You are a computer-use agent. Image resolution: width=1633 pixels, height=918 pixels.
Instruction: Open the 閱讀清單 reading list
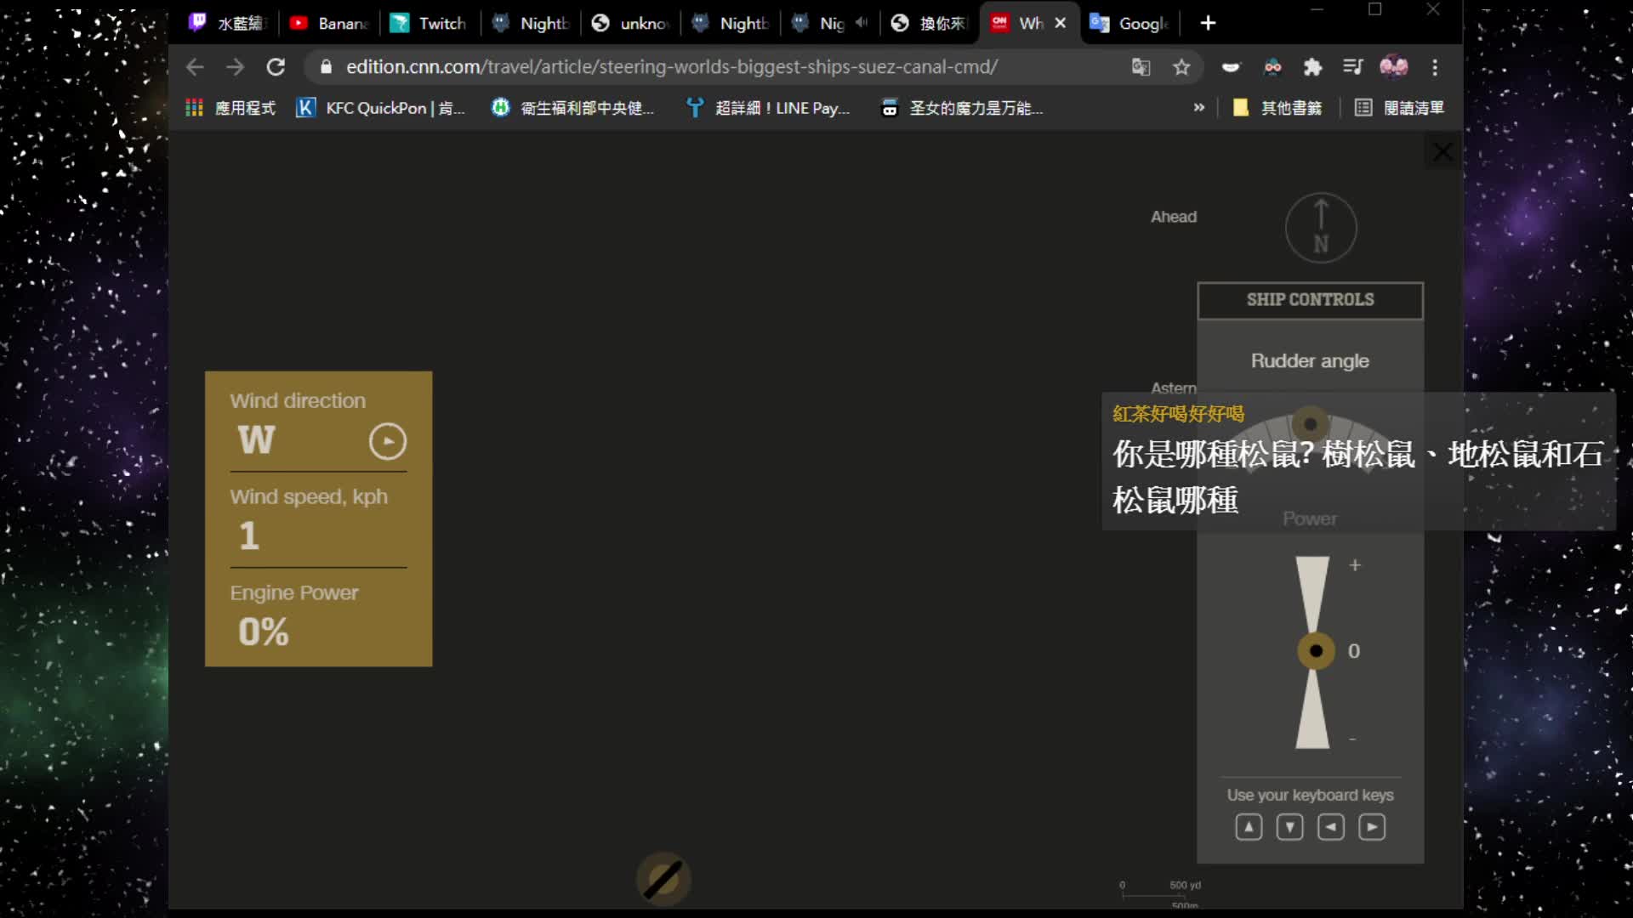1400,108
